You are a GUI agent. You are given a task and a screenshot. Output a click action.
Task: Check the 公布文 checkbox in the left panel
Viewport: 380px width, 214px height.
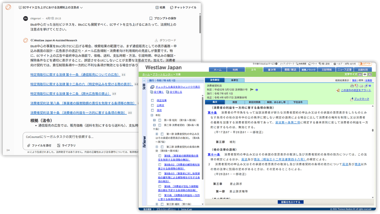pyautogui.click(x=152, y=105)
